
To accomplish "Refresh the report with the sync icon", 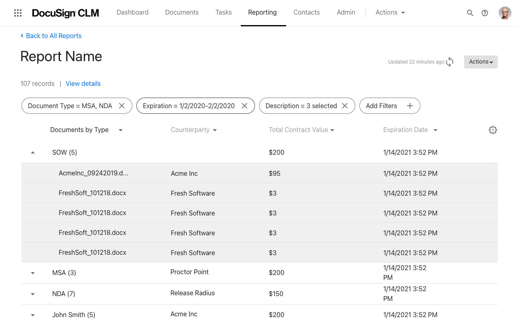I will pyautogui.click(x=450, y=62).
